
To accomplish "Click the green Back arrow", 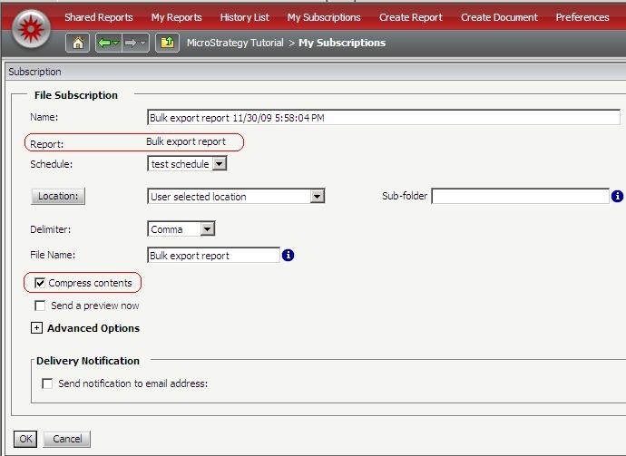I will (103, 43).
